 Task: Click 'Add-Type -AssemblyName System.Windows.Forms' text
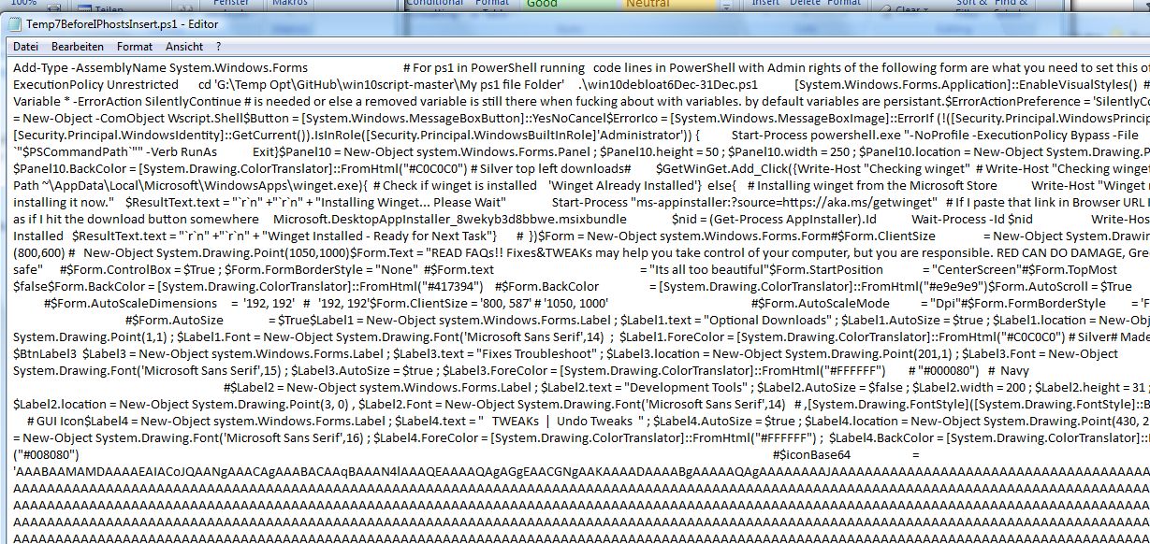coord(160,68)
